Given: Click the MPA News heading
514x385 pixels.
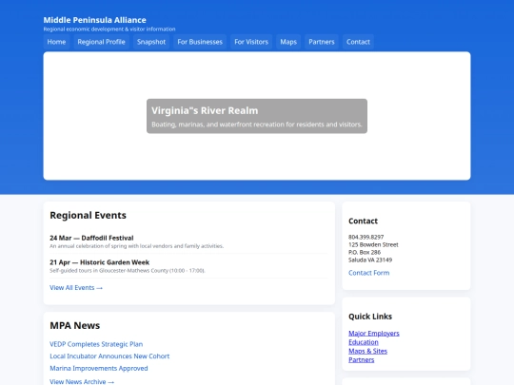Looking at the screenshot, I should point(75,325).
